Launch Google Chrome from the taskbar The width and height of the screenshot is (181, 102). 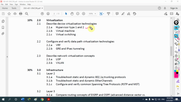[42, 99]
